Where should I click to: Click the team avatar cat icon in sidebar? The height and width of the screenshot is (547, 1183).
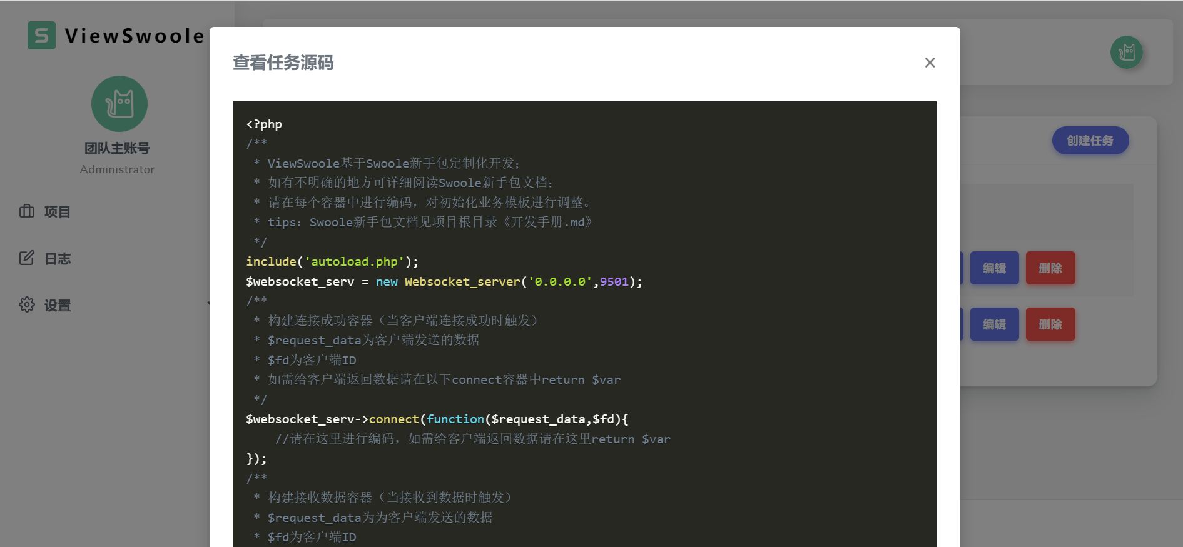click(x=119, y=104)
